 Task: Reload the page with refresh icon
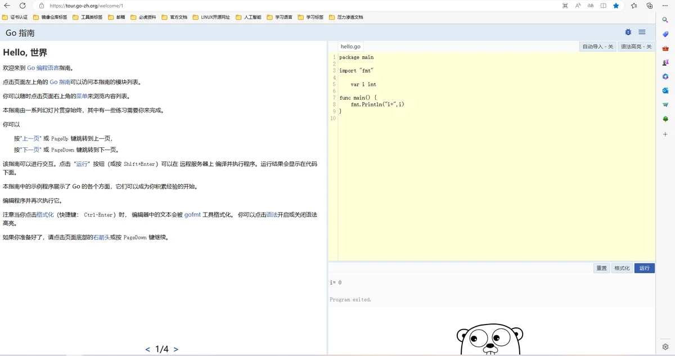point(23,6)
